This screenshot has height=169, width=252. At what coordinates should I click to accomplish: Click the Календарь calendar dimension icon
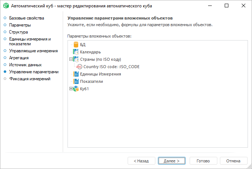pyautogui.click(x=76, y=52)
